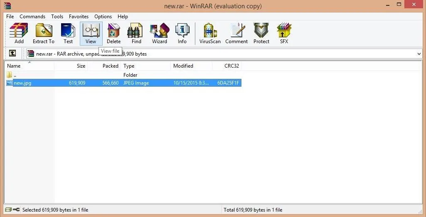This screenshot has height=217, width=426.
Task: Click the key password icon in status bar
Action: 16,210
